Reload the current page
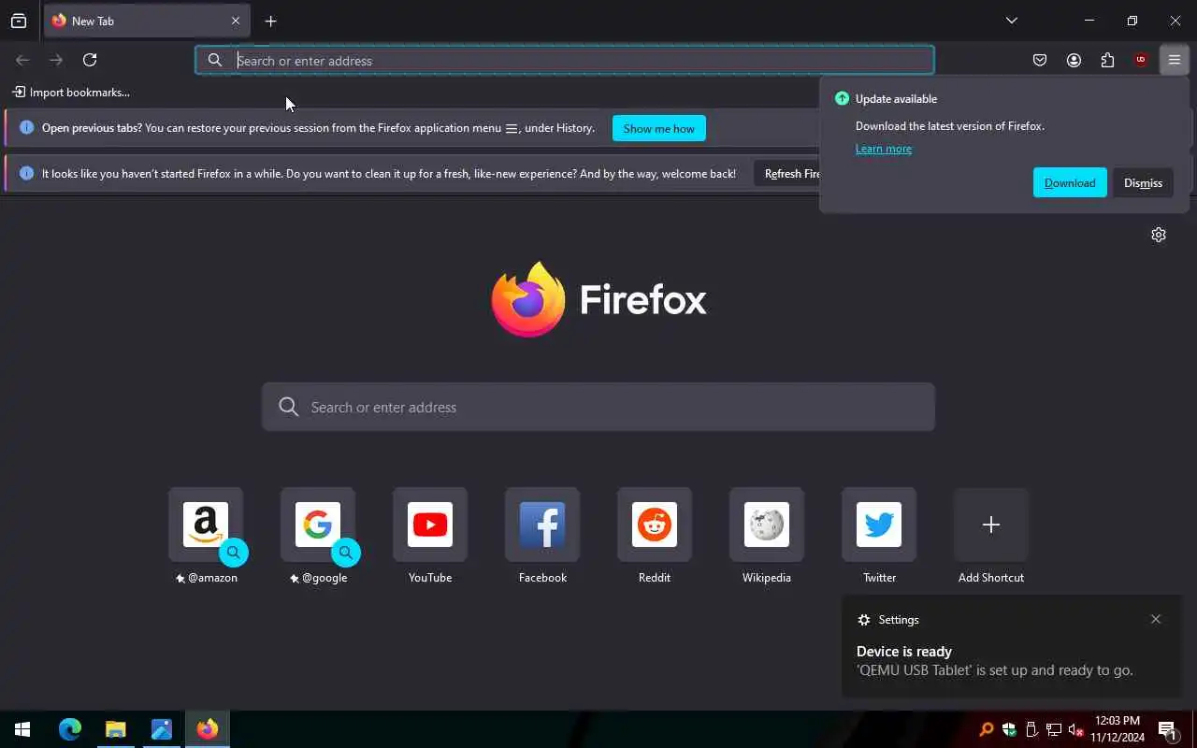The width and height of the screenshot is (1197, 748). (90, 60)
